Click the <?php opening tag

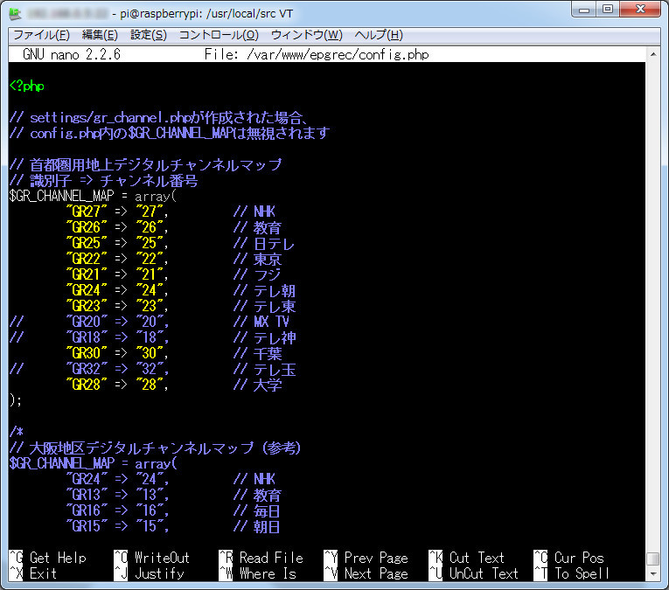pos(26,87)
